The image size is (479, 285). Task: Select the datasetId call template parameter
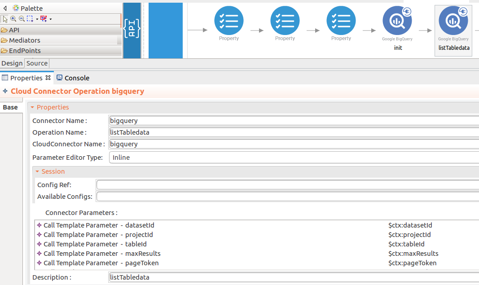(96, 225)
